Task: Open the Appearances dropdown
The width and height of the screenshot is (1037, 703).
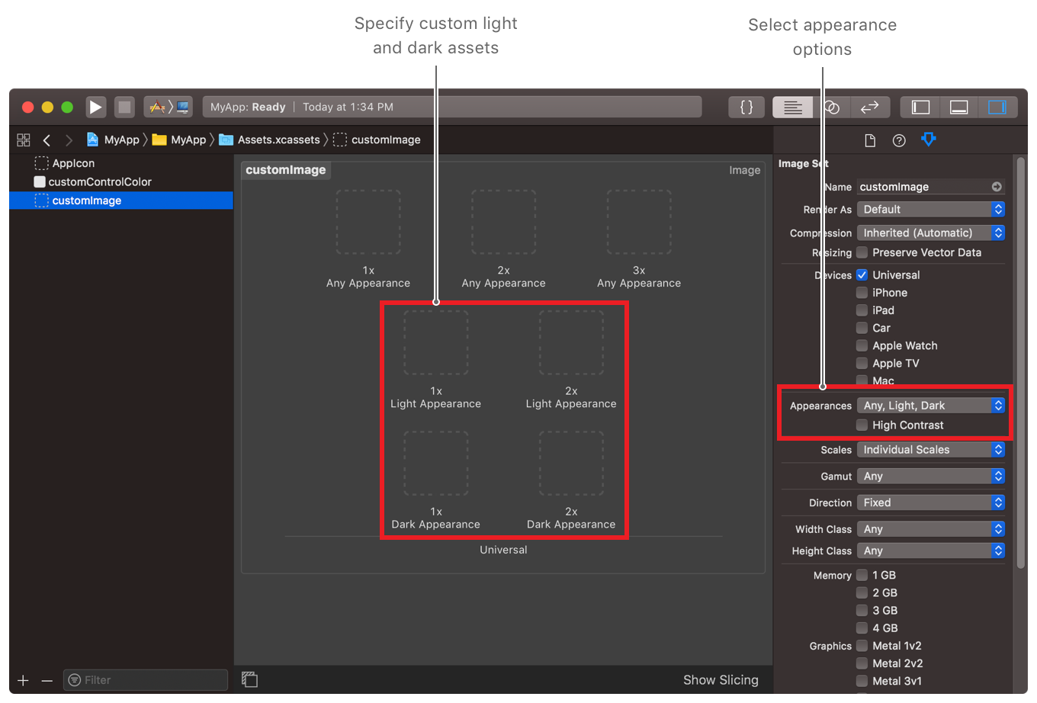Action: click(930, 406)
